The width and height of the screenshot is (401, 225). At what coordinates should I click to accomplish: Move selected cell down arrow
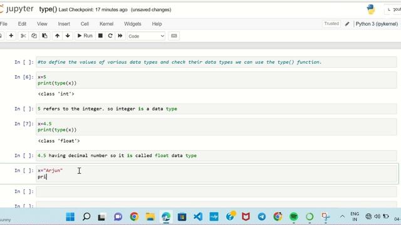[68, 36]
